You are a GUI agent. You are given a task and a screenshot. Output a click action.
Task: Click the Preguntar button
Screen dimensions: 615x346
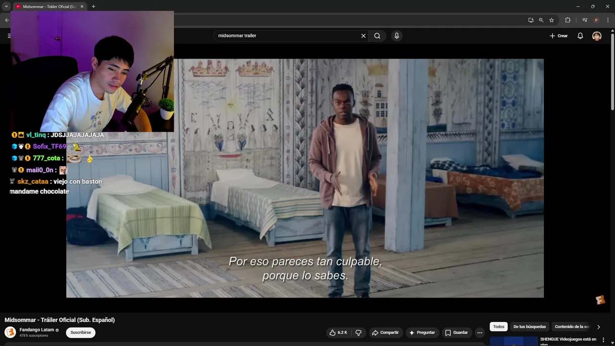pos(422,333)
